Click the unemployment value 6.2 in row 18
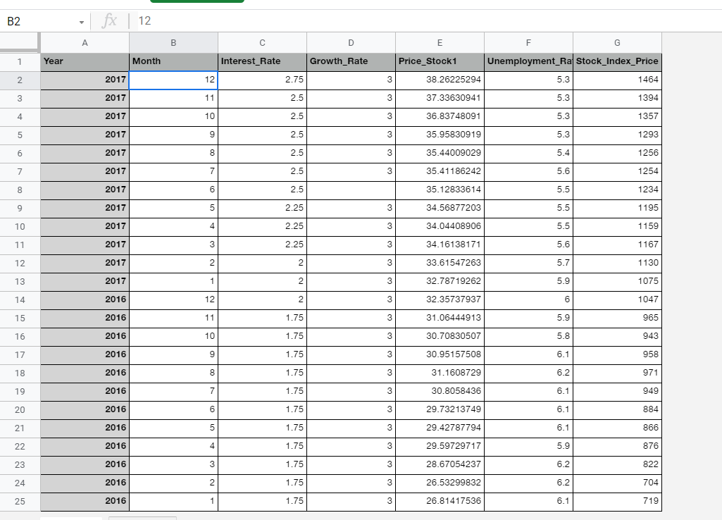Viewport: 722px width, 520px height. (528, 373)
